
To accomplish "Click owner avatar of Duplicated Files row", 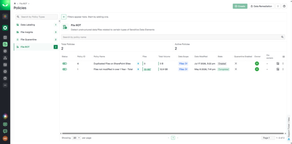I will click(x=257, y=64).
